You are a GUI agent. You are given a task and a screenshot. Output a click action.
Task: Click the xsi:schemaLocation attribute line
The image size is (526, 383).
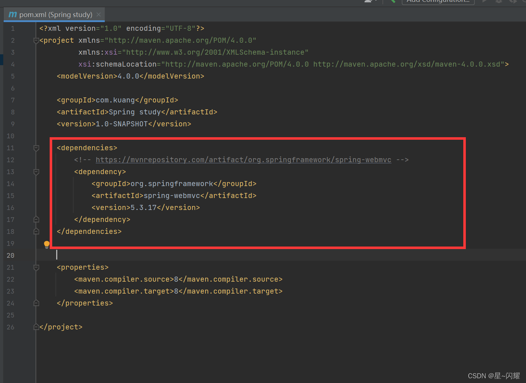(294, 64)
